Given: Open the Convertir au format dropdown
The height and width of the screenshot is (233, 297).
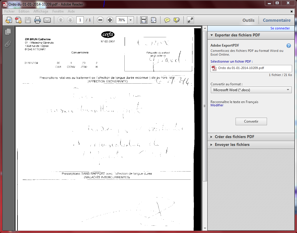Looking at the screenshot, I should 251,90.
